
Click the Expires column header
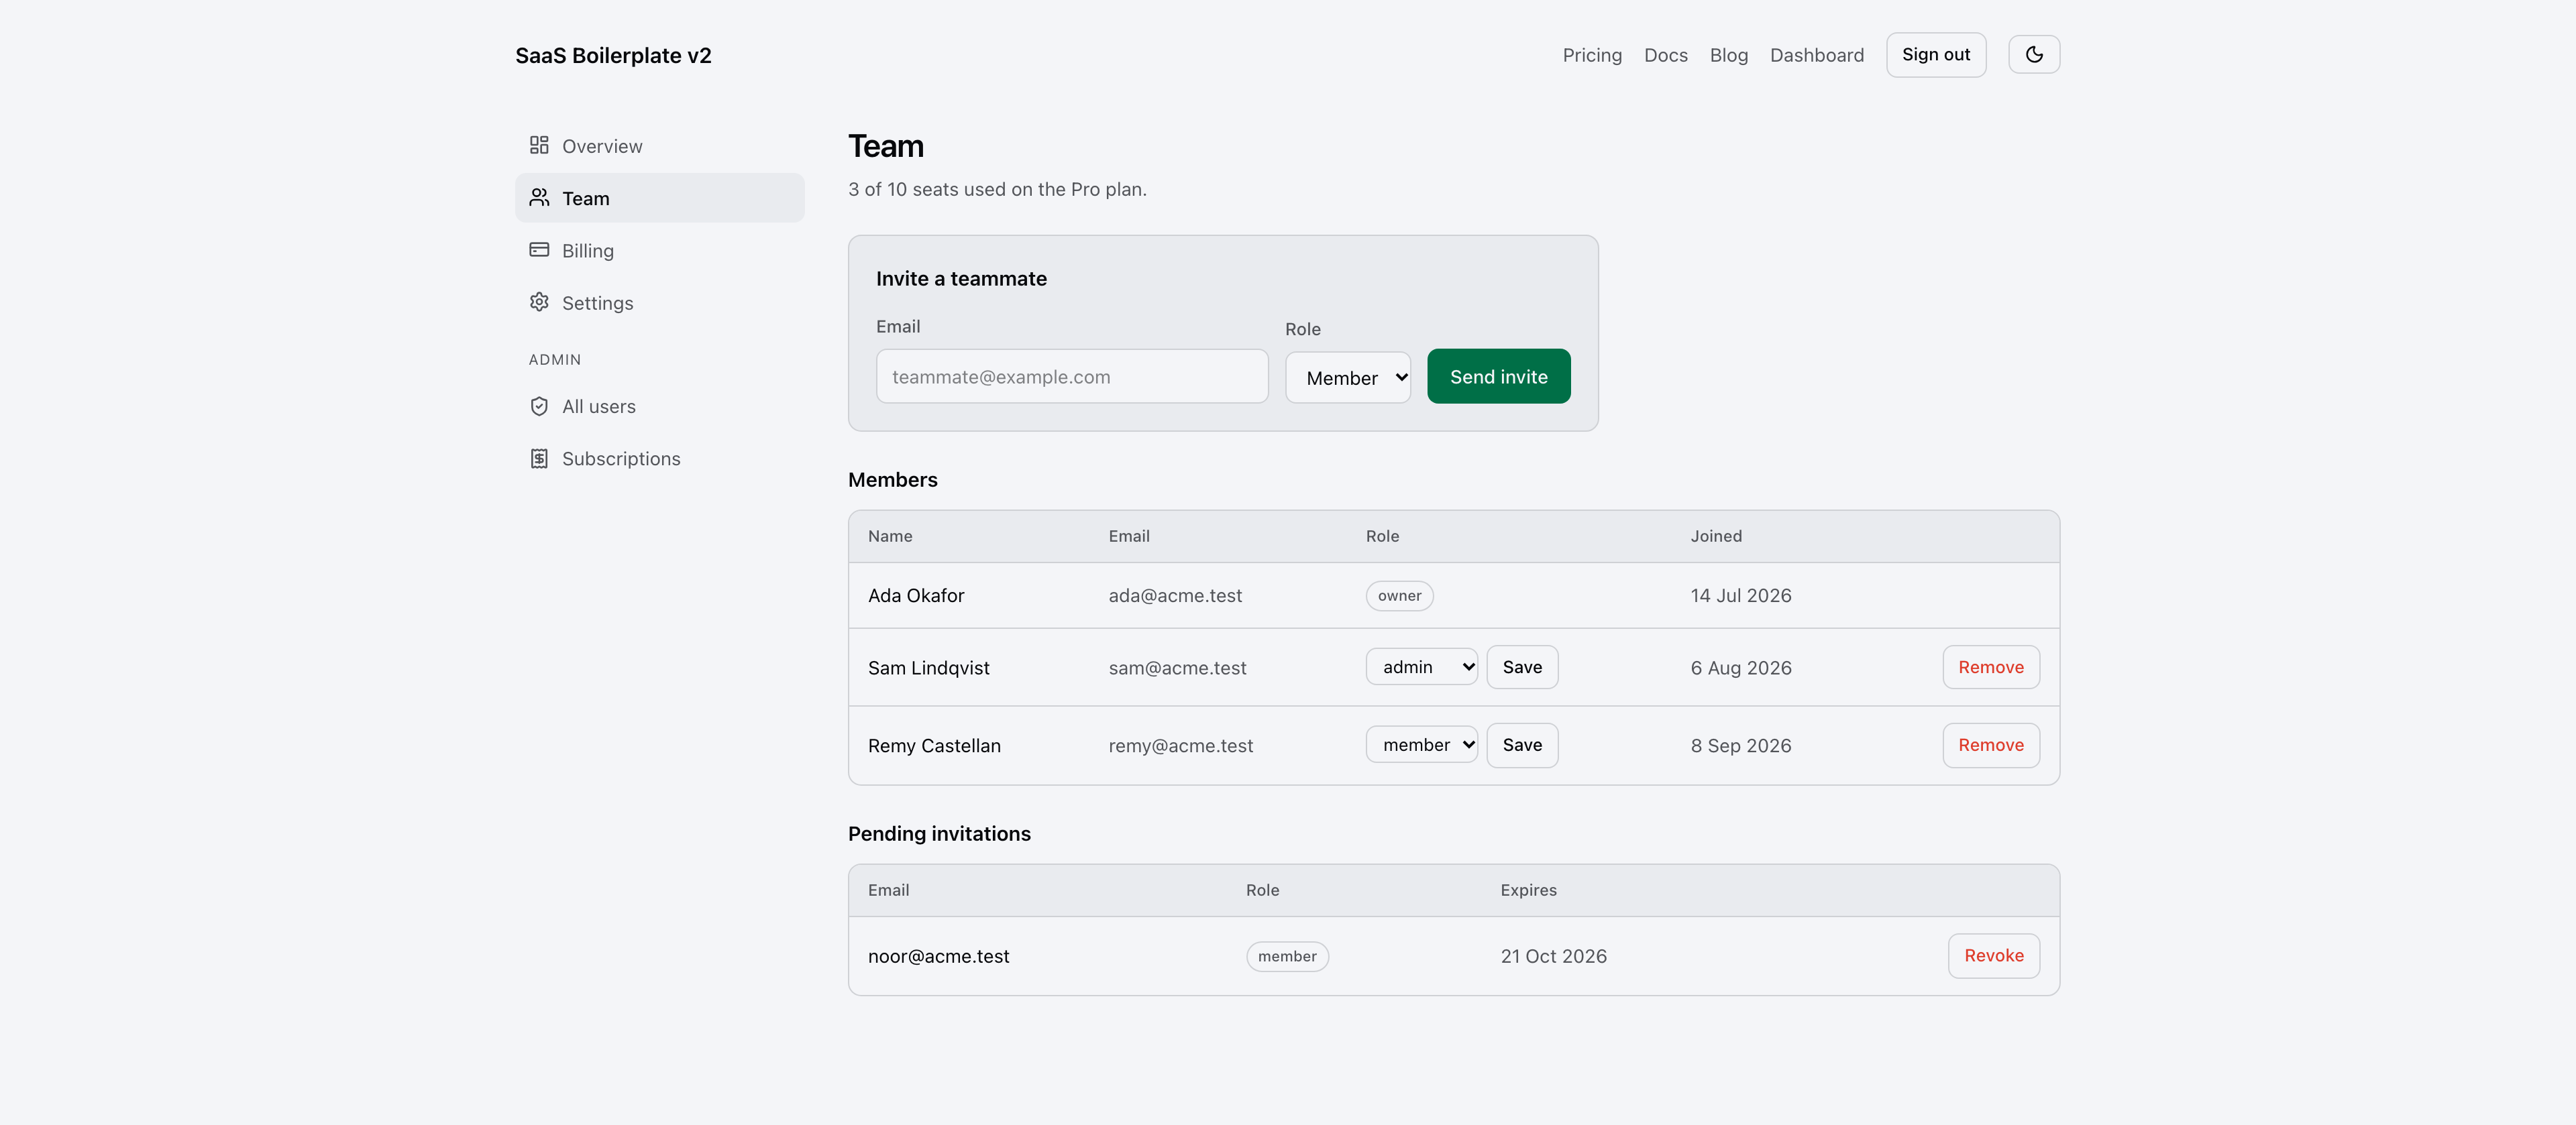1528,890
